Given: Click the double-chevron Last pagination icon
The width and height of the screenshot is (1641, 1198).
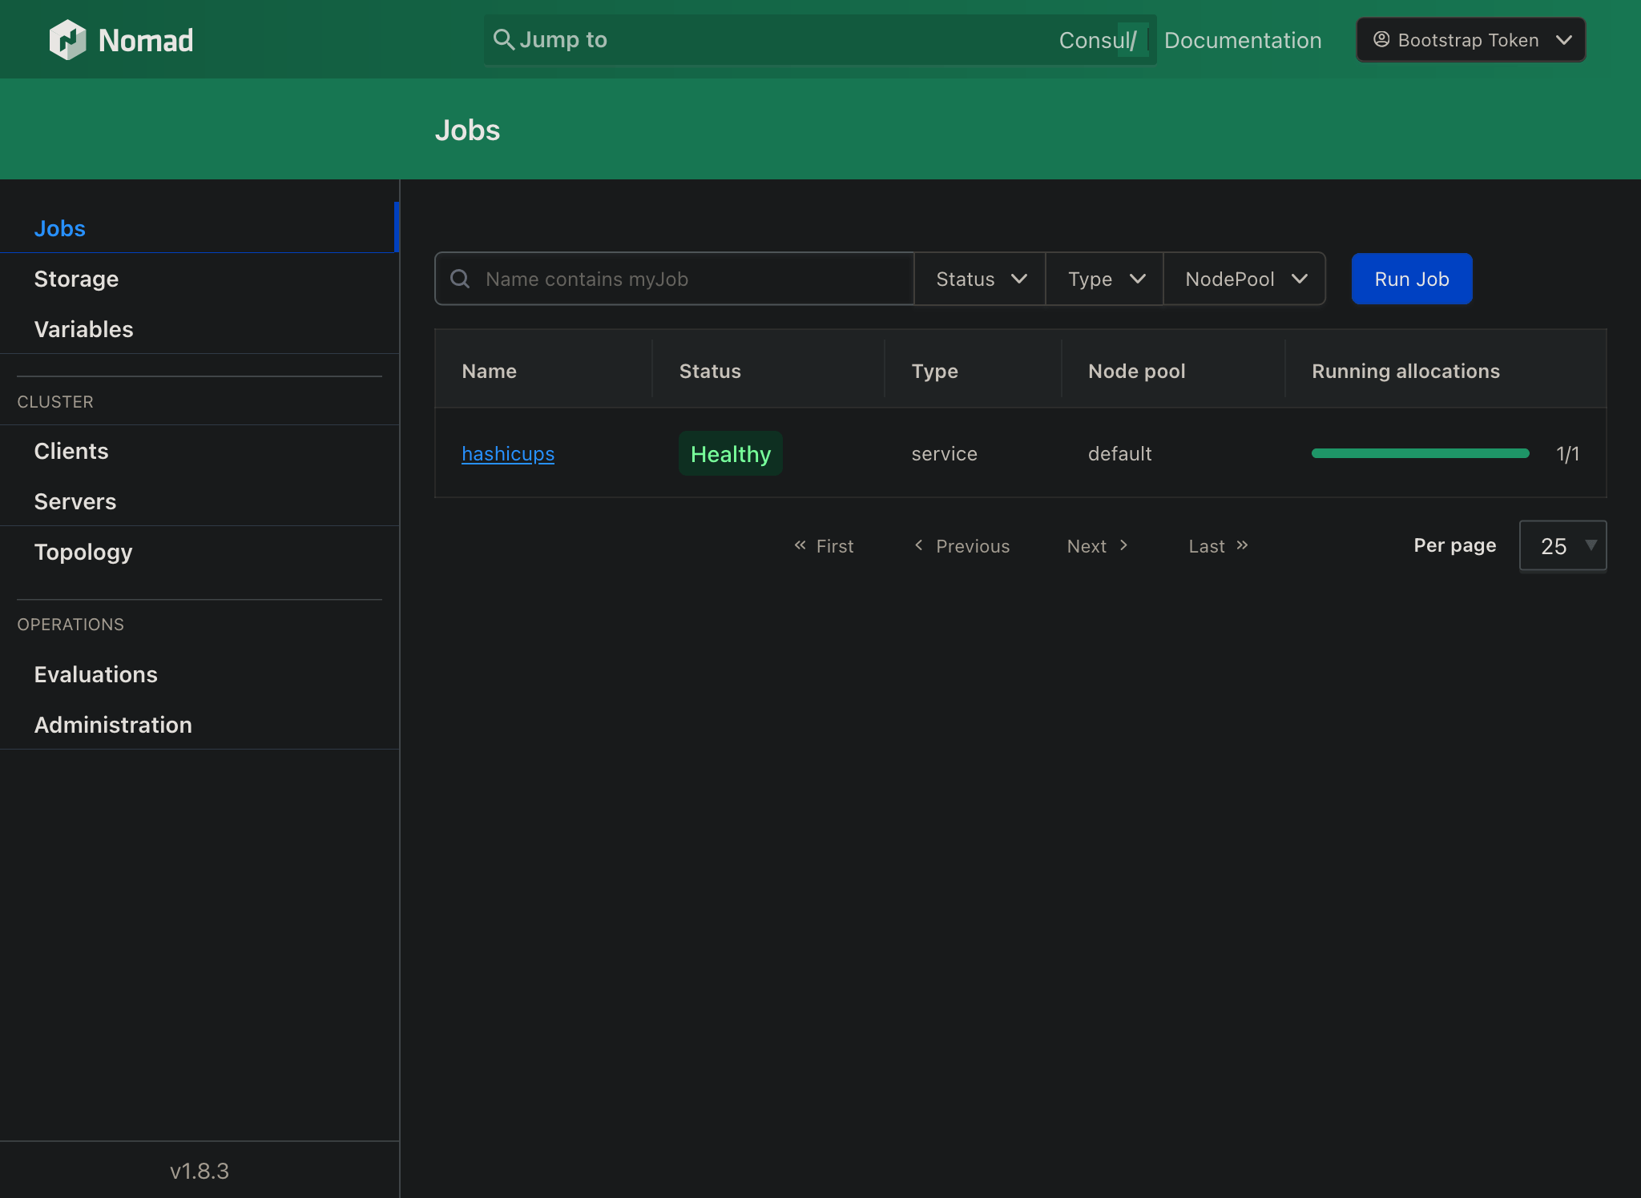Looking at the screenshot, I should point(1240,545).
